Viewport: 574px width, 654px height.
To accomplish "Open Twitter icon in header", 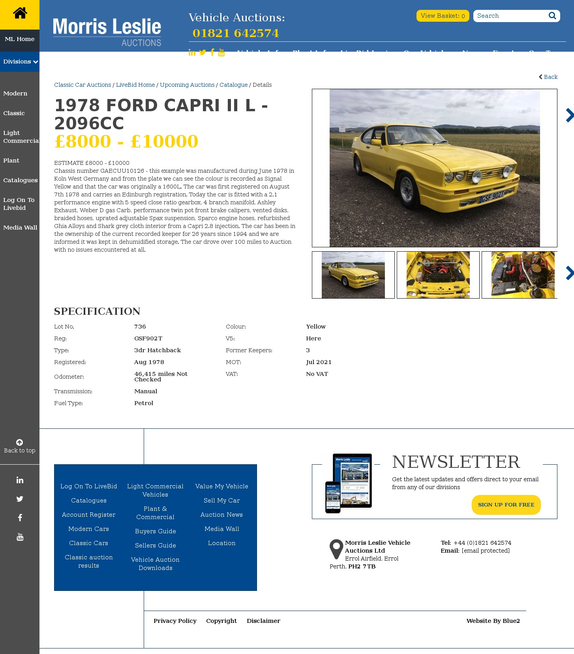I will coord(203,52).
